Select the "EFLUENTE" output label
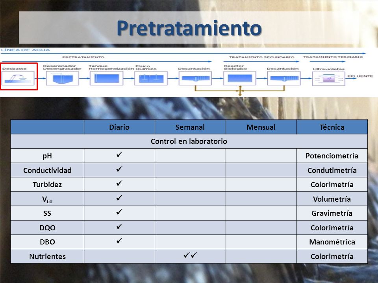Image resolution: width=378 pixels, height=283 pixels. (360, 76)
